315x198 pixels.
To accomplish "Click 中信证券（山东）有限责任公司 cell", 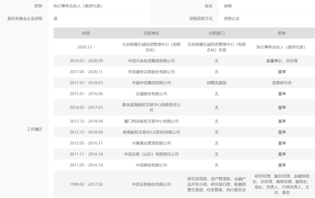I will pos(151,154).
